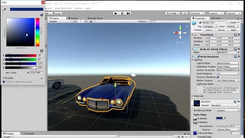Click the red X axis of scene gizmo

(176, 33)
